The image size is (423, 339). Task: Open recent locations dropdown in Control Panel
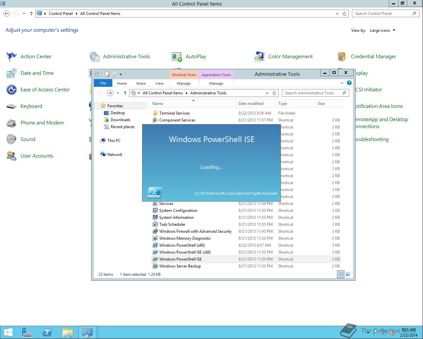[24, 14]
